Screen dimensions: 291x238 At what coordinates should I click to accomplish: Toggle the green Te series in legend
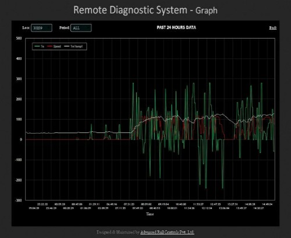click(x=40, y=46)
